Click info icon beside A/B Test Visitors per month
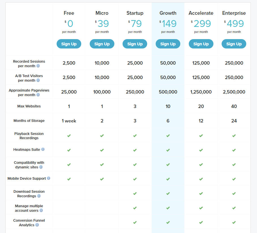Viewport: 257px width, 233px height. (x=38, y=80)
